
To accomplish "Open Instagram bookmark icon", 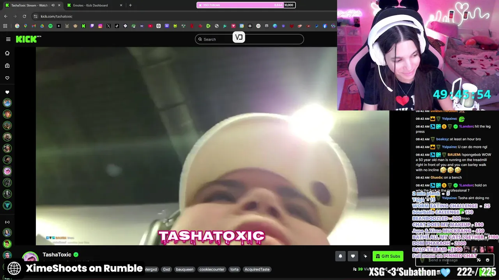I will point(100,26).
